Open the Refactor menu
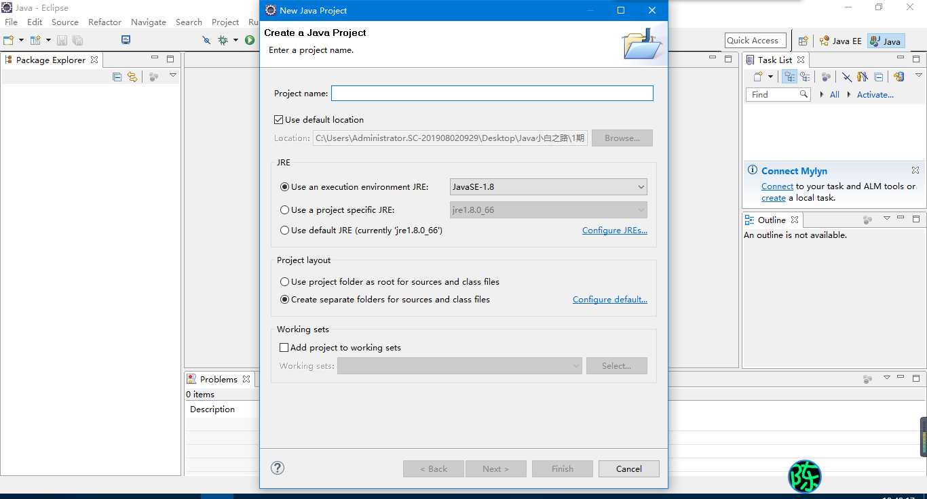 coord(105,22)
